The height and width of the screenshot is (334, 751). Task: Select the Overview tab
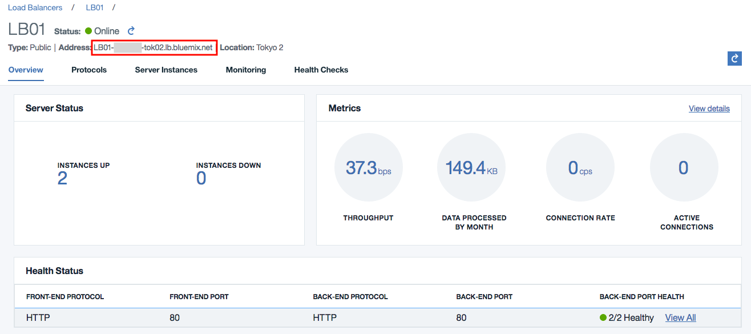pos(26,70)
